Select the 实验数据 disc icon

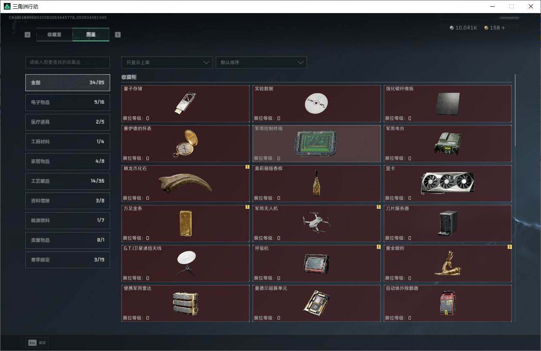[x=316, y=103]
